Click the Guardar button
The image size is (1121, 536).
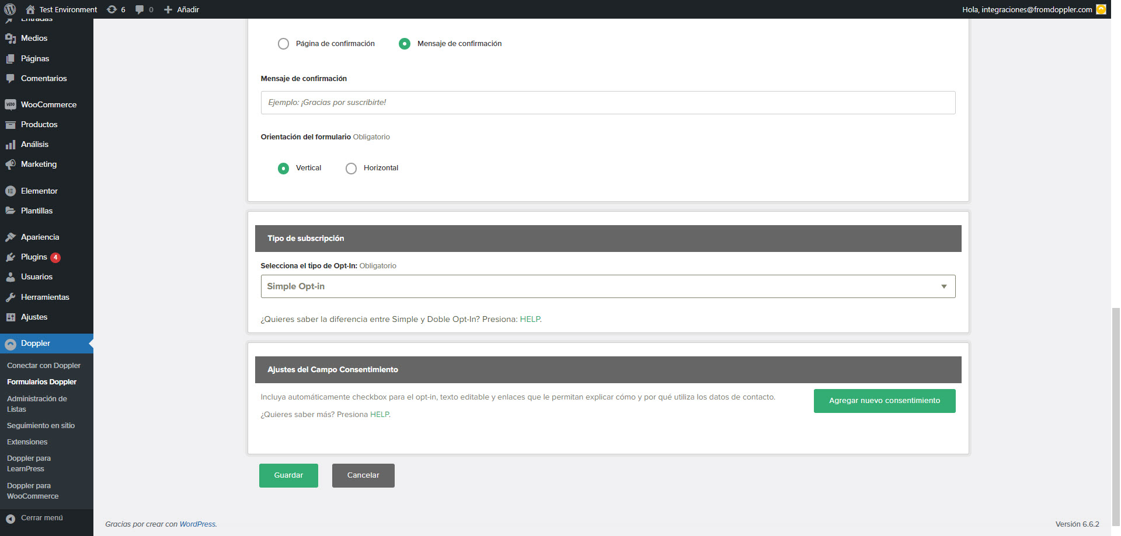288,475
